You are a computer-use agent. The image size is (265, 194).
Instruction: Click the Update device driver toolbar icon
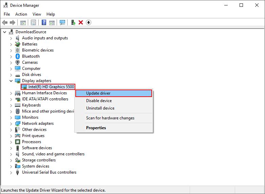click(x=73, y=22)
